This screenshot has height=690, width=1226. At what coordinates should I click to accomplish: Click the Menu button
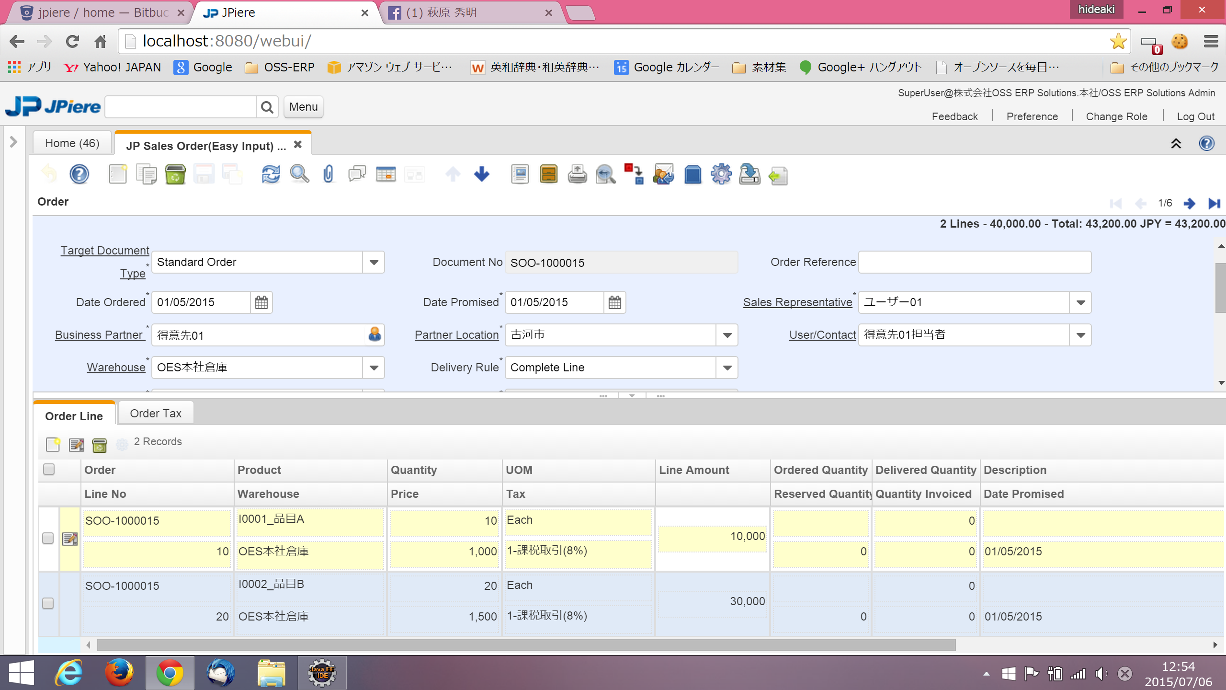(x=303, y=107)
